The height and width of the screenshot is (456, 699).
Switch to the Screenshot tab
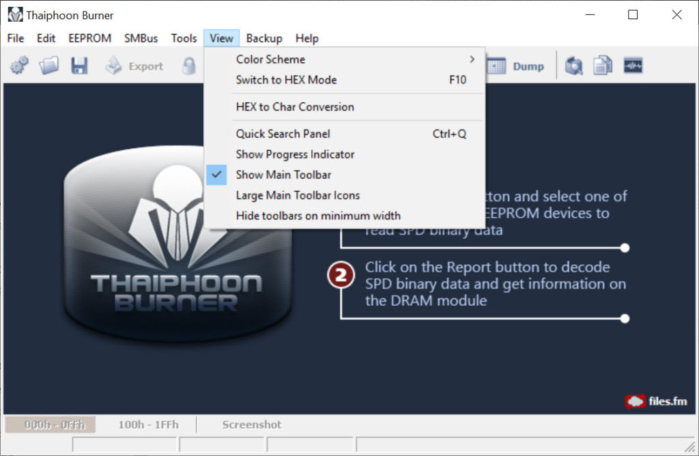pyautogui.click(x=252, y=425)
